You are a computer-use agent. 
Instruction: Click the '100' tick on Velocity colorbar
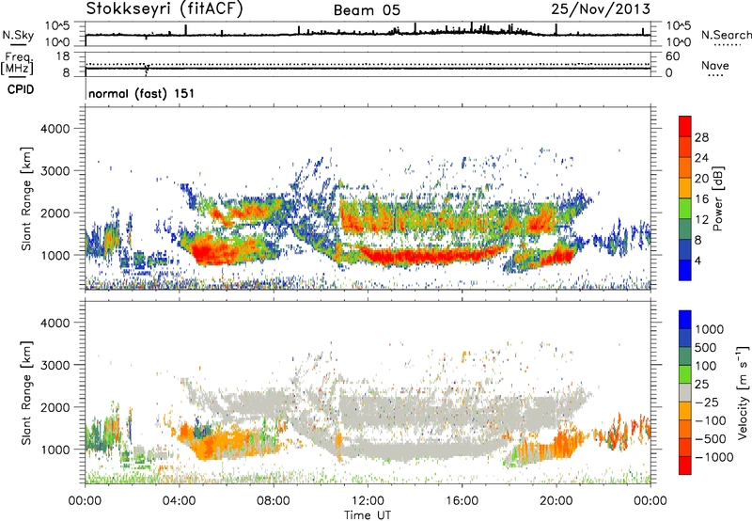(706, 366)
